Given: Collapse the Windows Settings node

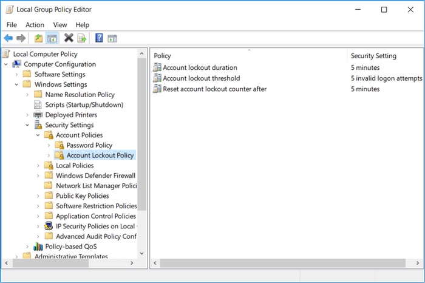Looking at the screenshot, I should point(16,84).
